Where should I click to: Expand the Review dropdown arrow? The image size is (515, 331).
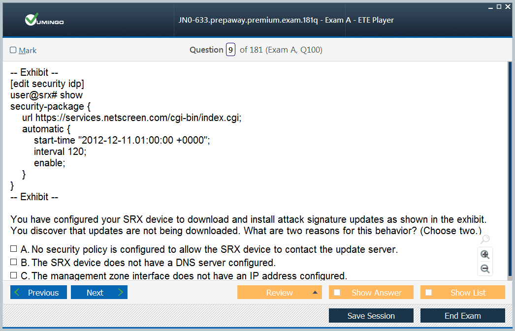point(315,293)
